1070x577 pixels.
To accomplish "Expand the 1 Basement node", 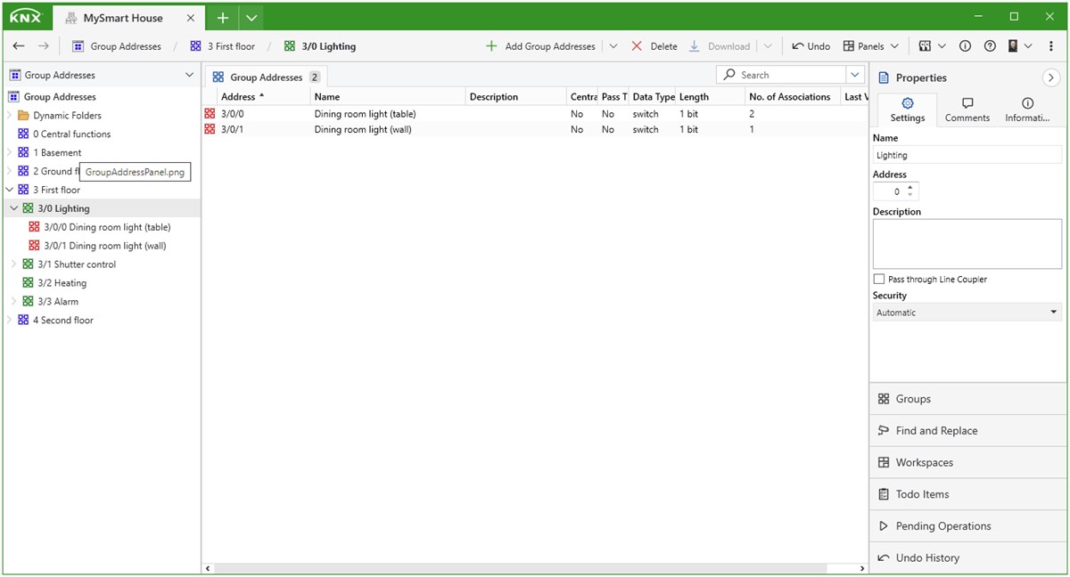I will tap(10, 152).
